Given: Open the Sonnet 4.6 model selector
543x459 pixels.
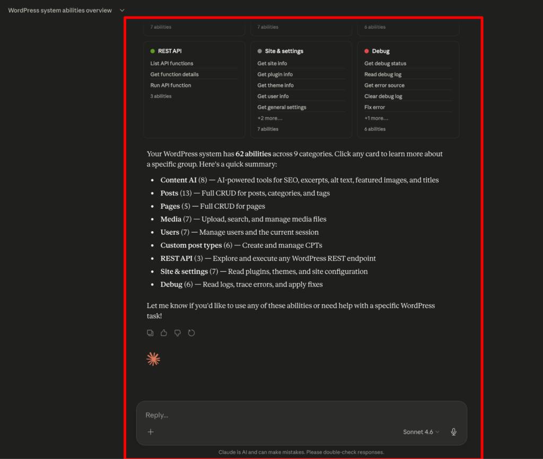Looking at the screenshot, I should tap(421, 431).
